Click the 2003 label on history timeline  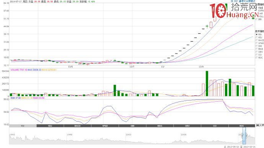[129, 135]
